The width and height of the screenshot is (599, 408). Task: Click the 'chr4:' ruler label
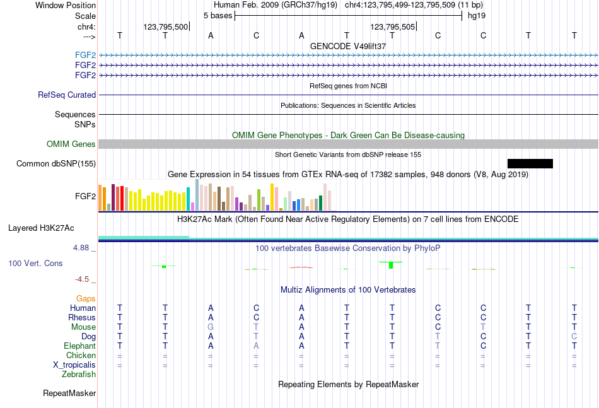point(87,26)
